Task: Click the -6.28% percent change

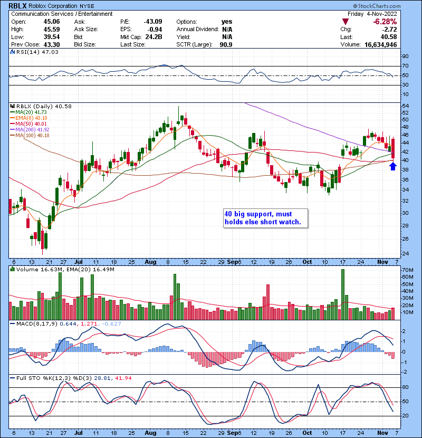Action: tap(385, 22)
